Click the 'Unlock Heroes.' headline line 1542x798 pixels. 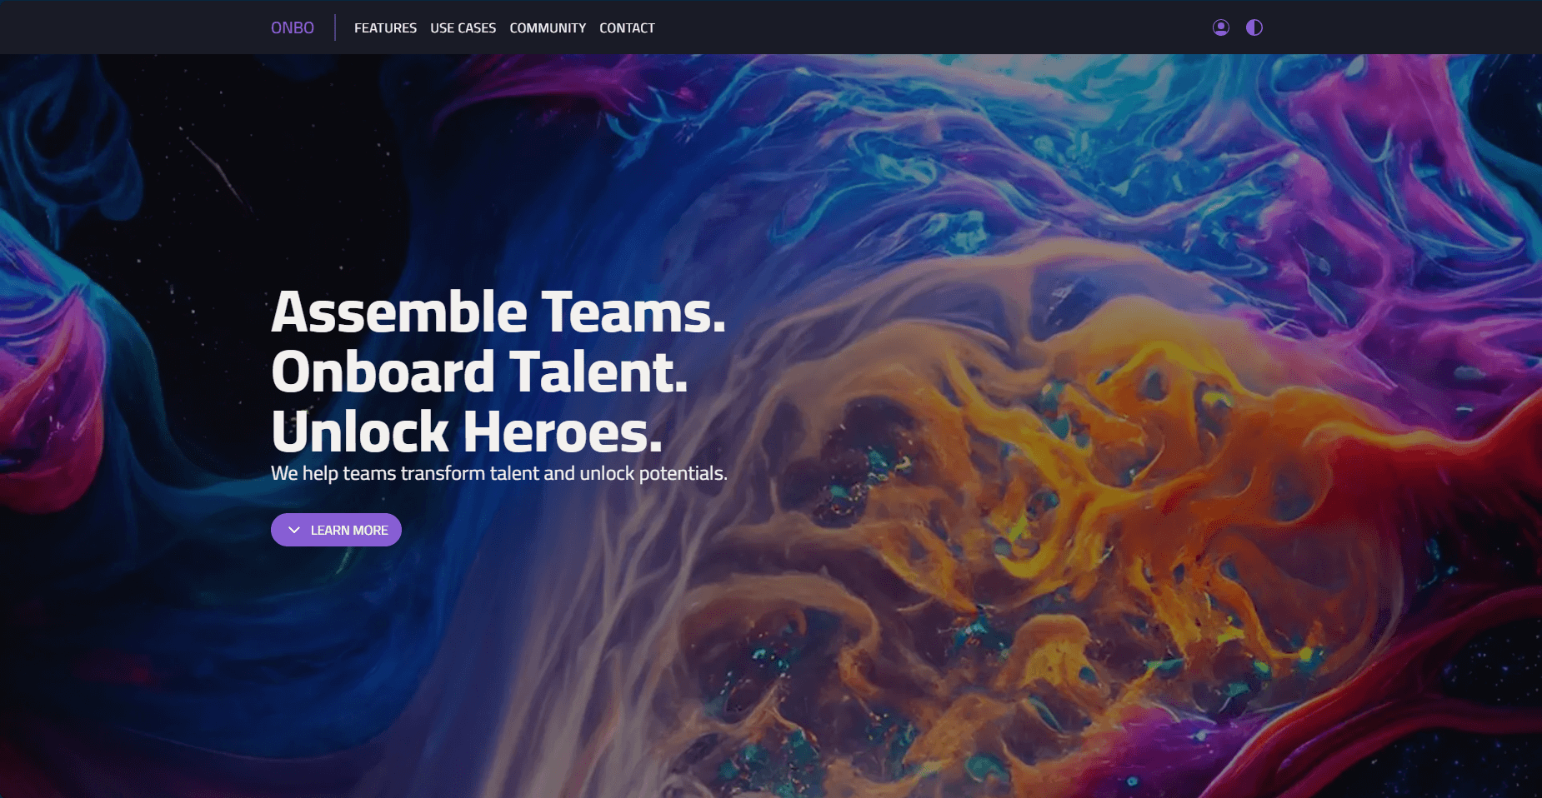tap(467, 432)
